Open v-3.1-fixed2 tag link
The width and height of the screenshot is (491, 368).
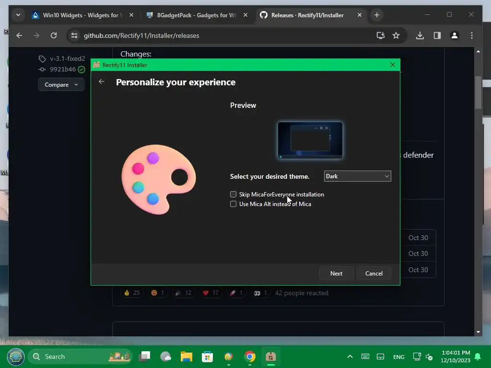pyautogui.click(x=67, y=58)
